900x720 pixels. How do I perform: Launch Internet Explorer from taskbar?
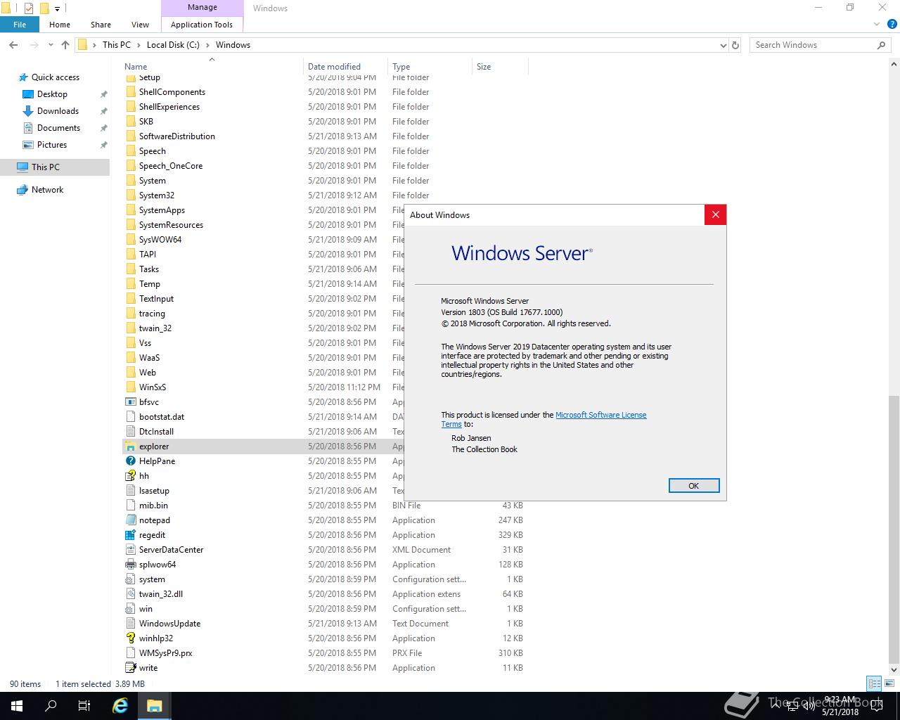[120, 706]
